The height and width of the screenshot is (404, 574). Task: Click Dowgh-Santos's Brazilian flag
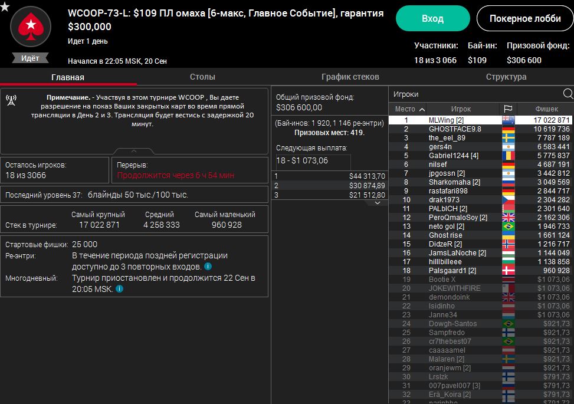point(508,323)
